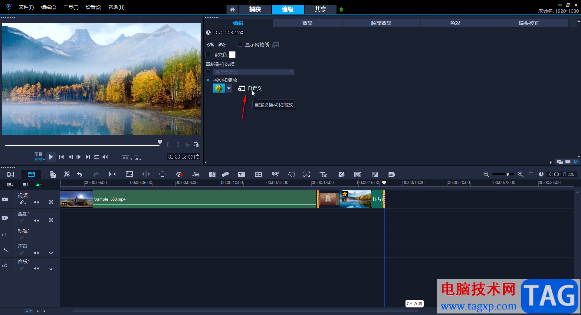Viewport: 581px width, 315px height.
Task: Open the customize toolbar tools icon
Action: (x=67, y=174)
